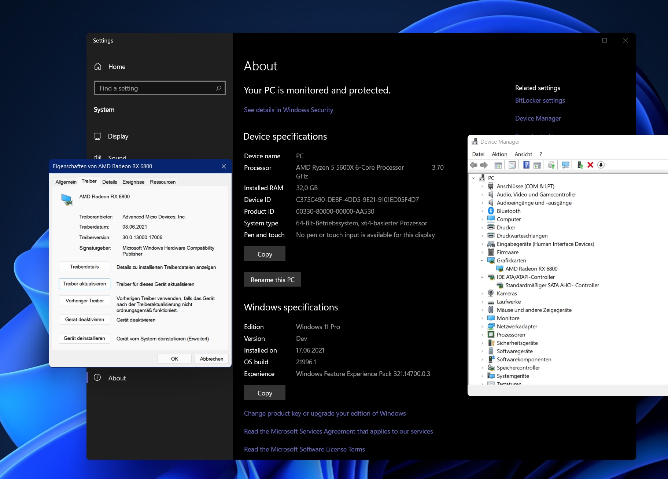The height and width of the screenshot is (479, 668).
Task: Open Change product key or upgrade edition link
Action: 325,413
